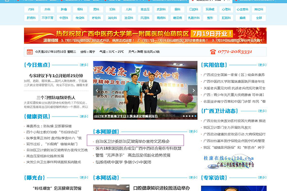
Task: Read headline 专家建议下午1点开始睡25分钟
Action: (56, 75)
